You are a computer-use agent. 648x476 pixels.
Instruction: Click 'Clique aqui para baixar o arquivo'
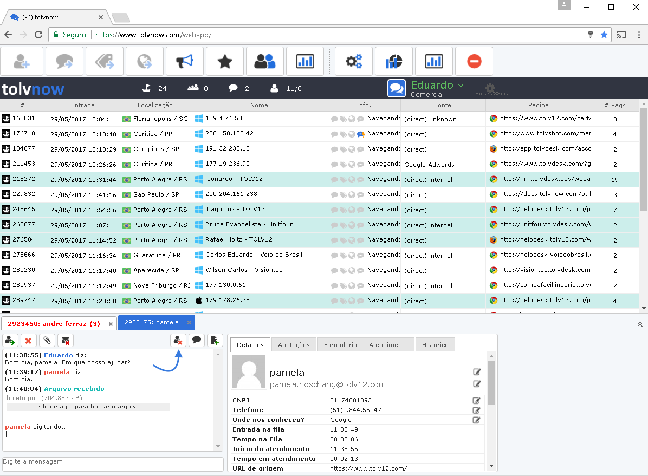pos(89,407)
